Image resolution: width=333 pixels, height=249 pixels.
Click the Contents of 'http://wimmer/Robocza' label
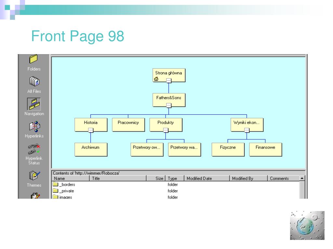(86, 173)
